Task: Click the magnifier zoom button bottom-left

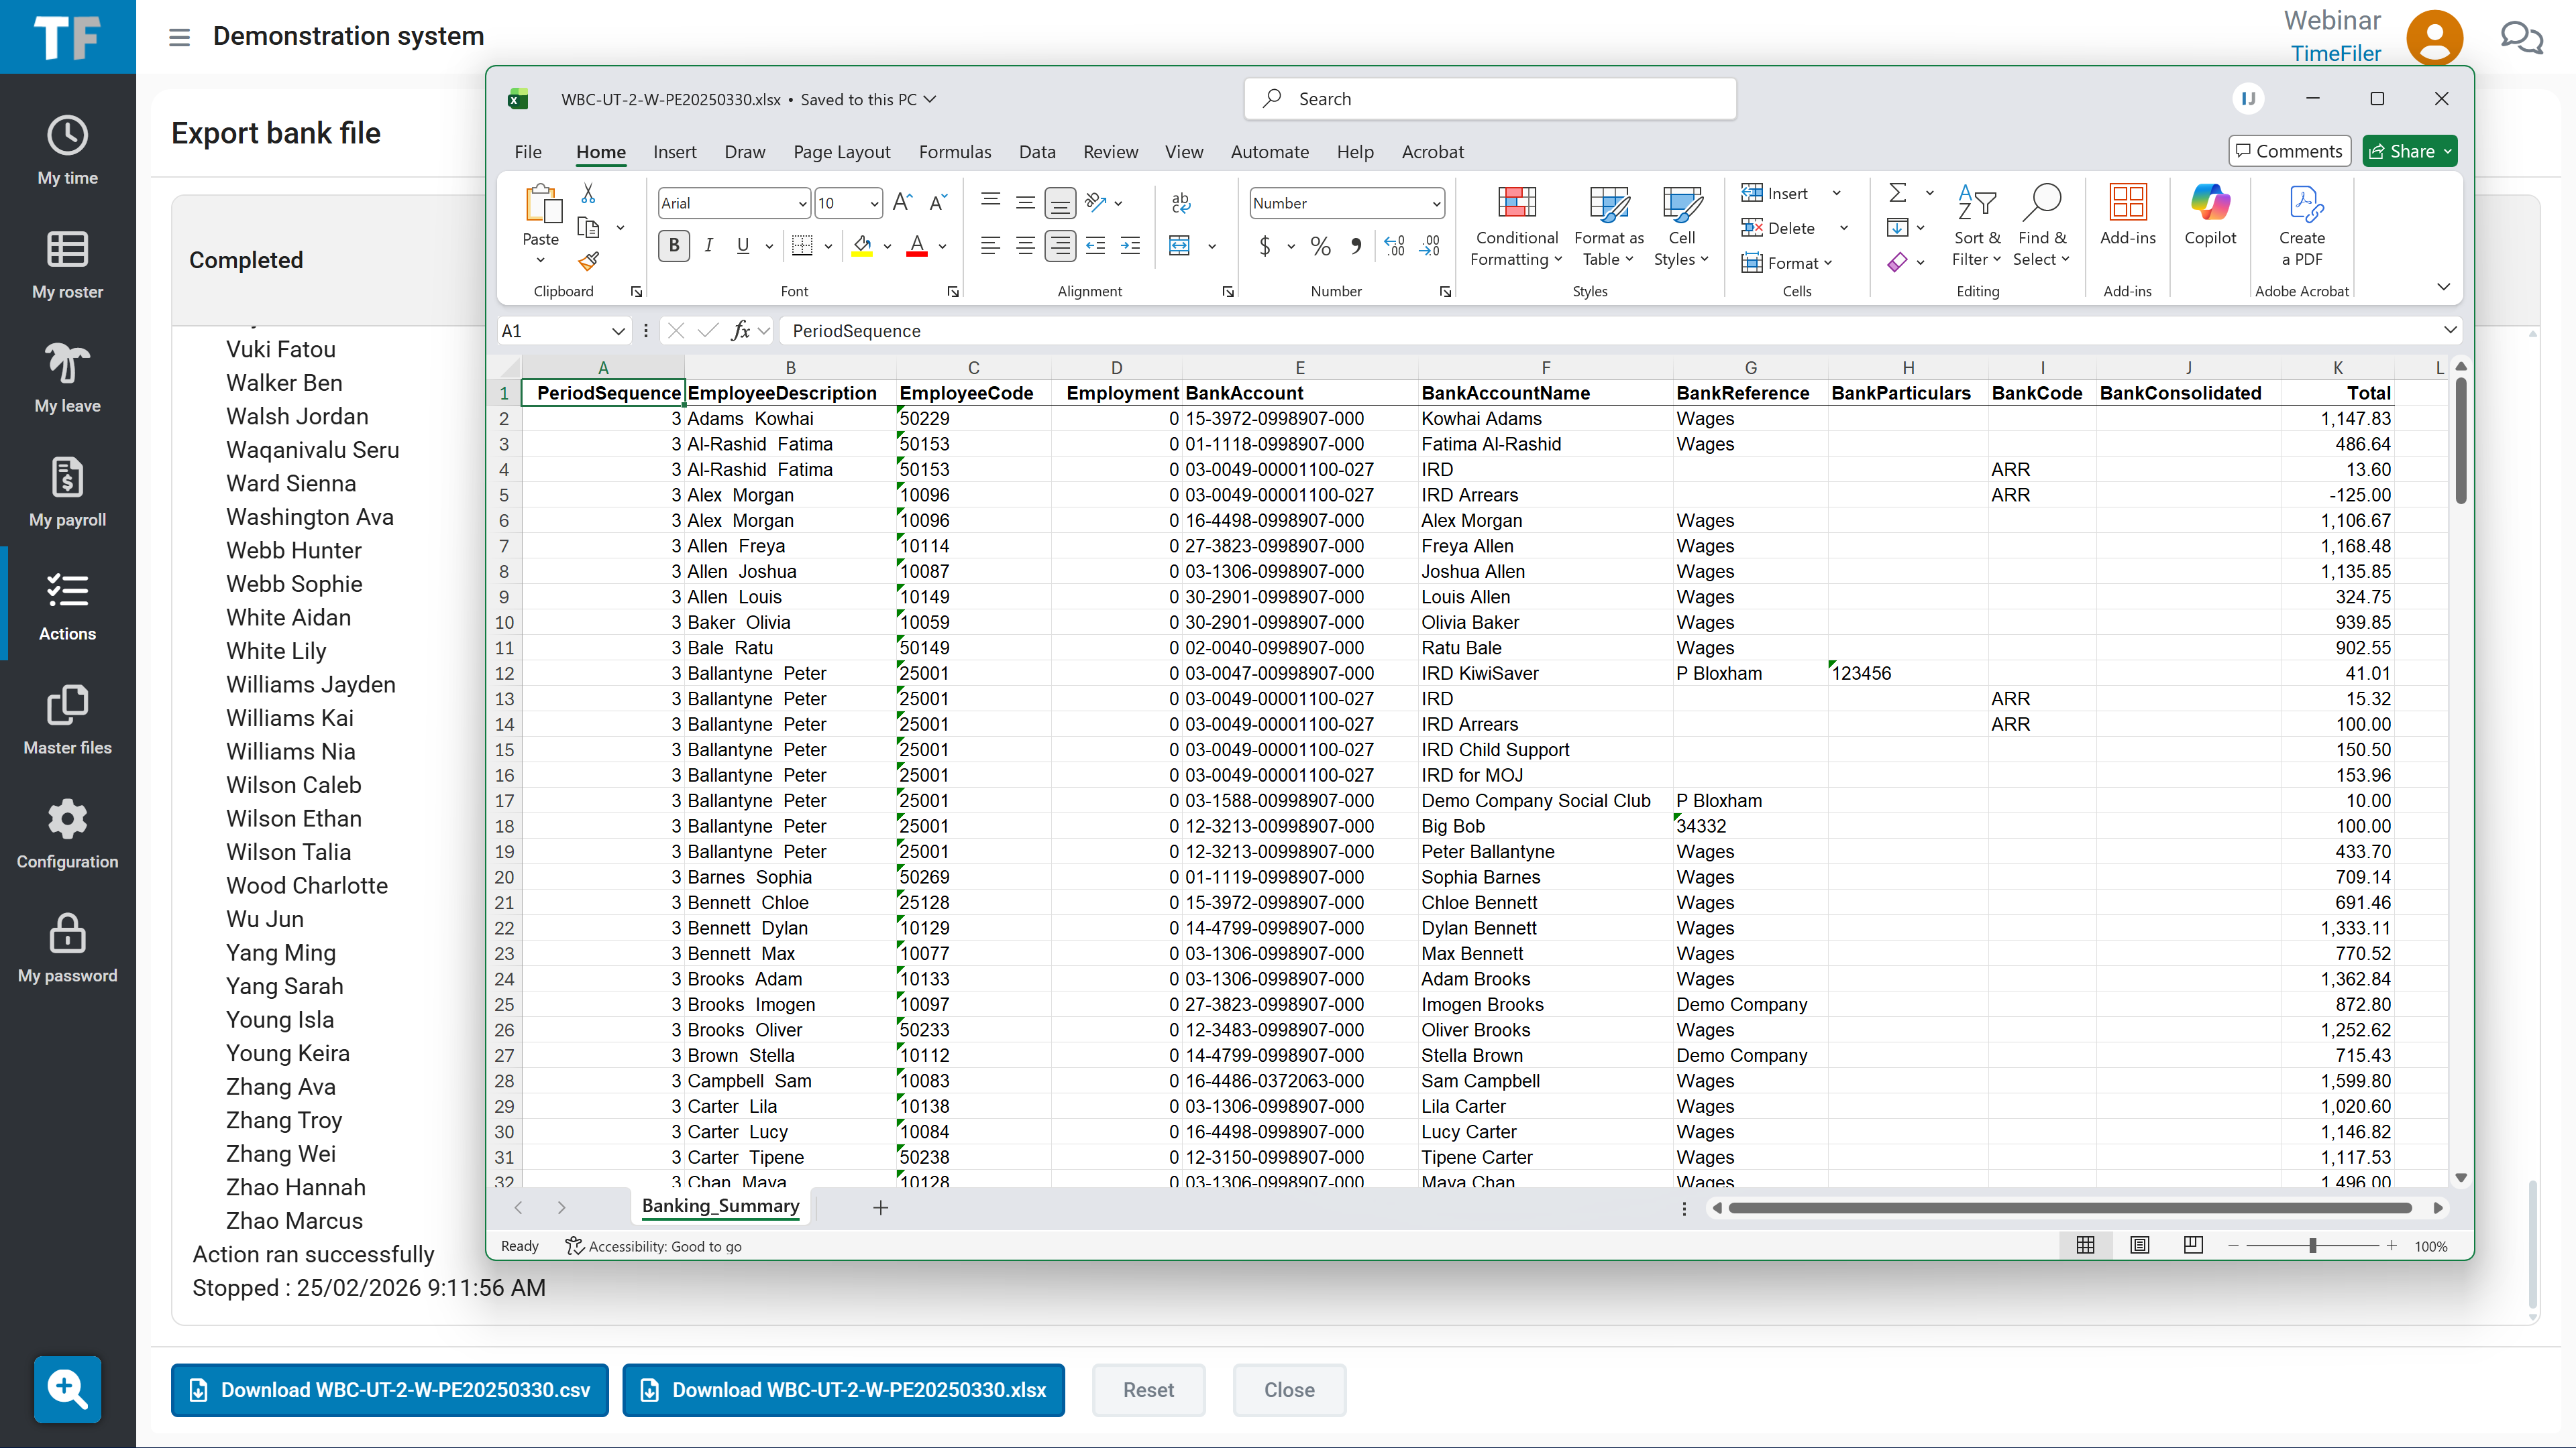Action: click(x=67, y=1388)
